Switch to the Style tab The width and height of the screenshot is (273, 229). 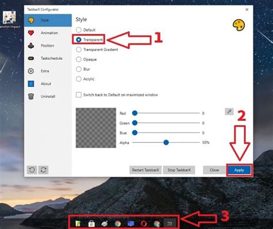coord(48,20)
